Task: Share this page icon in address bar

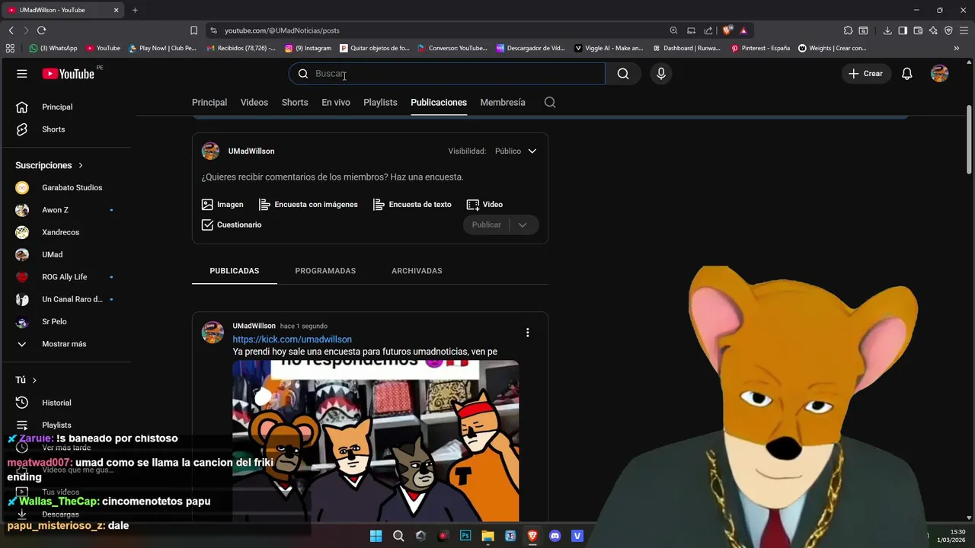Action: click(x=708, y=30)
